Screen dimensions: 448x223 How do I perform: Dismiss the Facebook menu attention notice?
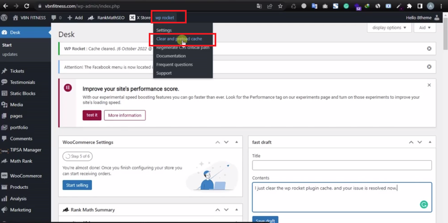(429, 67)
